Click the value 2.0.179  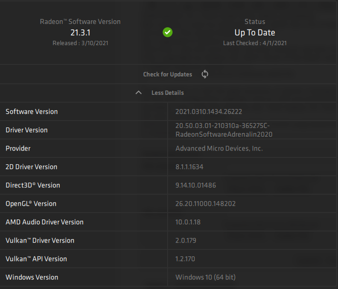[x=186, y=241]
